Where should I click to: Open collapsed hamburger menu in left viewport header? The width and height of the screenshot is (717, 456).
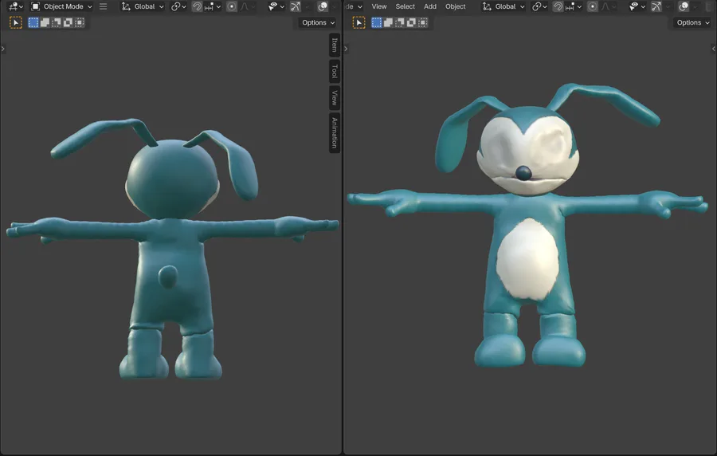104,6
